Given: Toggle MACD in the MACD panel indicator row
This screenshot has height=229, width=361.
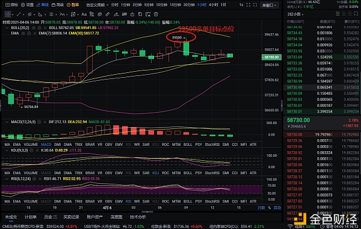Looking at the screenshot, I should click(46, 145).
